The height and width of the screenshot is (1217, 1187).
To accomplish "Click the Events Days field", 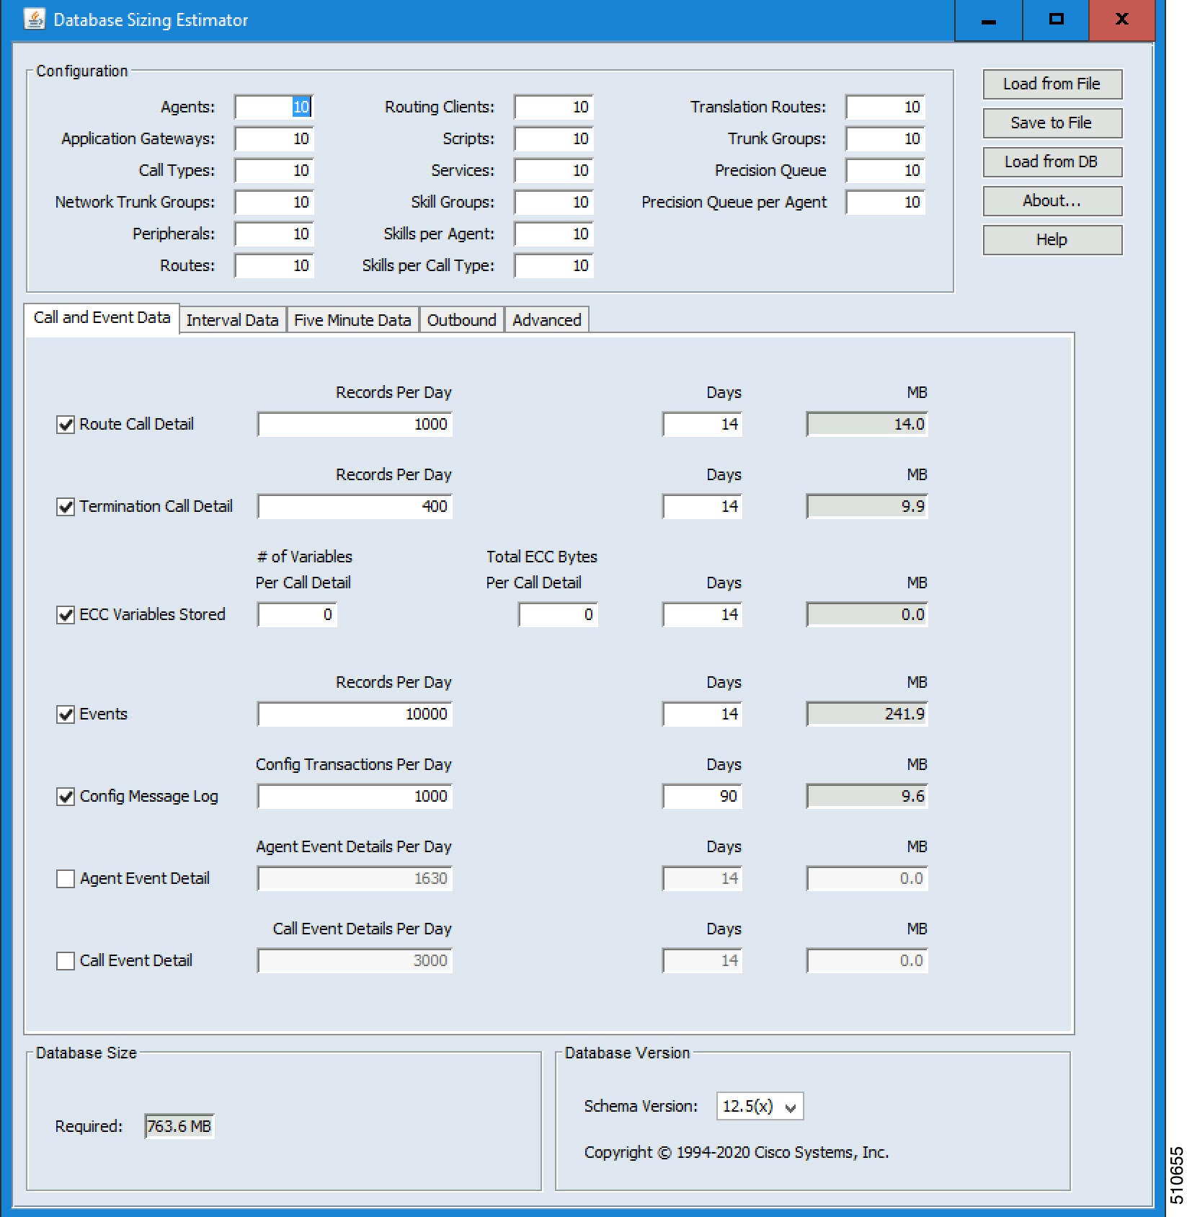I will (702, 714).
